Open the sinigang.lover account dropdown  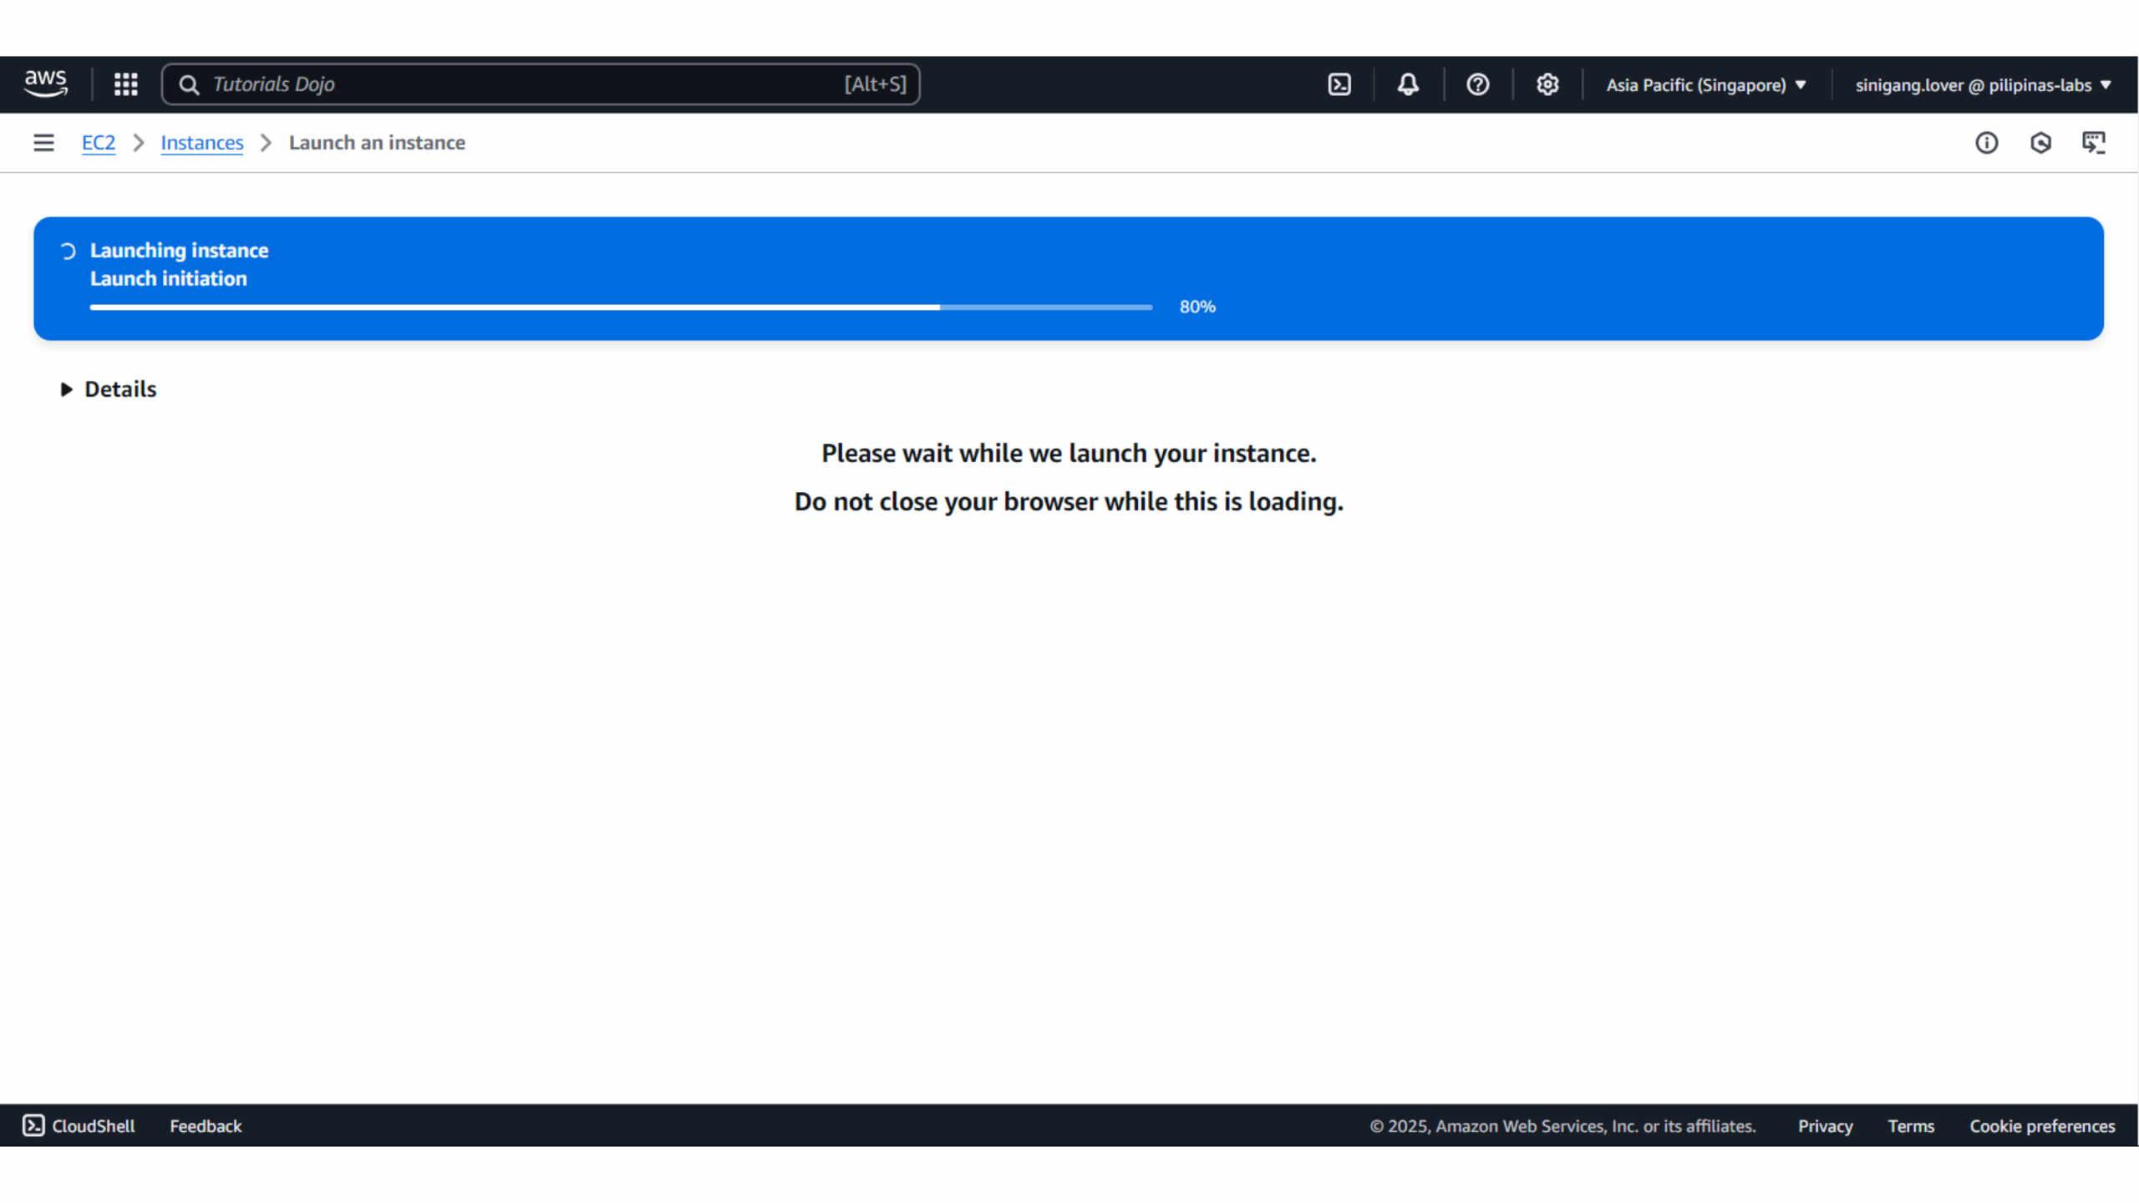1982,85
